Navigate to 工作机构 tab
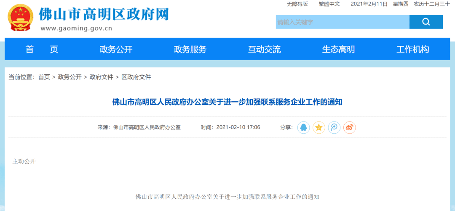 tap(412, 49)
